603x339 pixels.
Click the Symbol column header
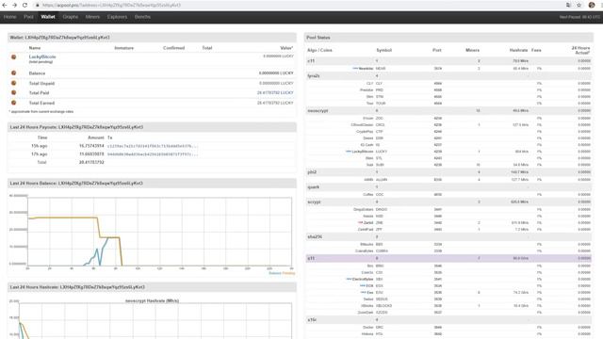[383, 50]
